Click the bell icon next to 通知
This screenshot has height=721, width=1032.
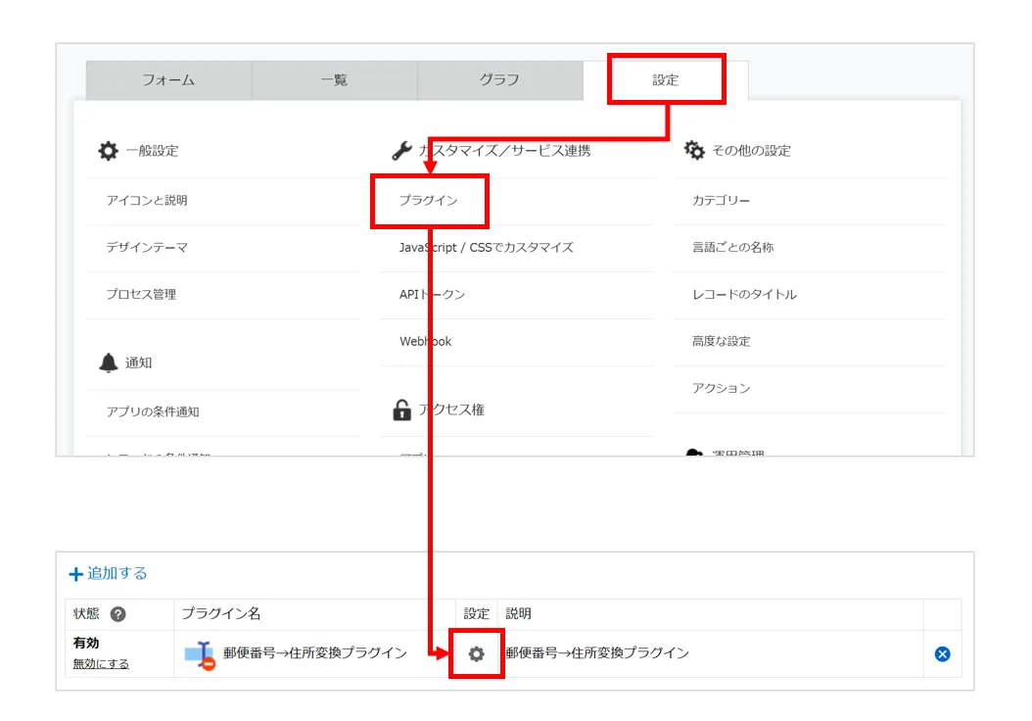[x=108, y=362]
